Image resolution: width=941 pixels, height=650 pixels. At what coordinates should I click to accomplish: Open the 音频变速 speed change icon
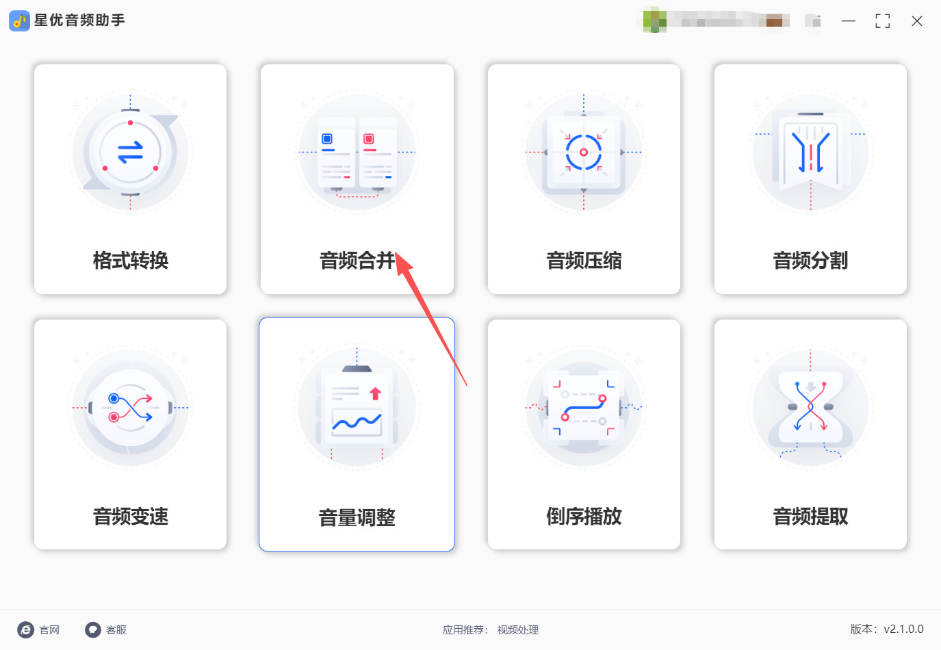click(130, 408)
